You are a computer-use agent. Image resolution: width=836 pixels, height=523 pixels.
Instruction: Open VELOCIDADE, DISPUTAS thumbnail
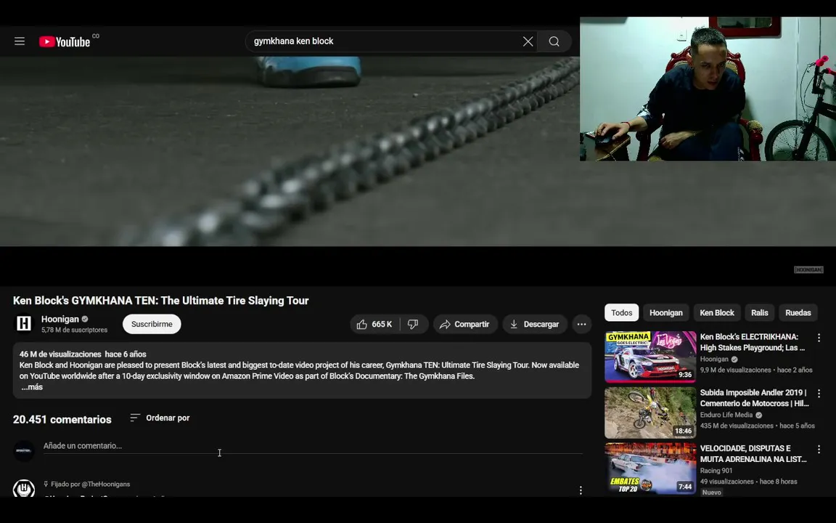pos(650,469)
